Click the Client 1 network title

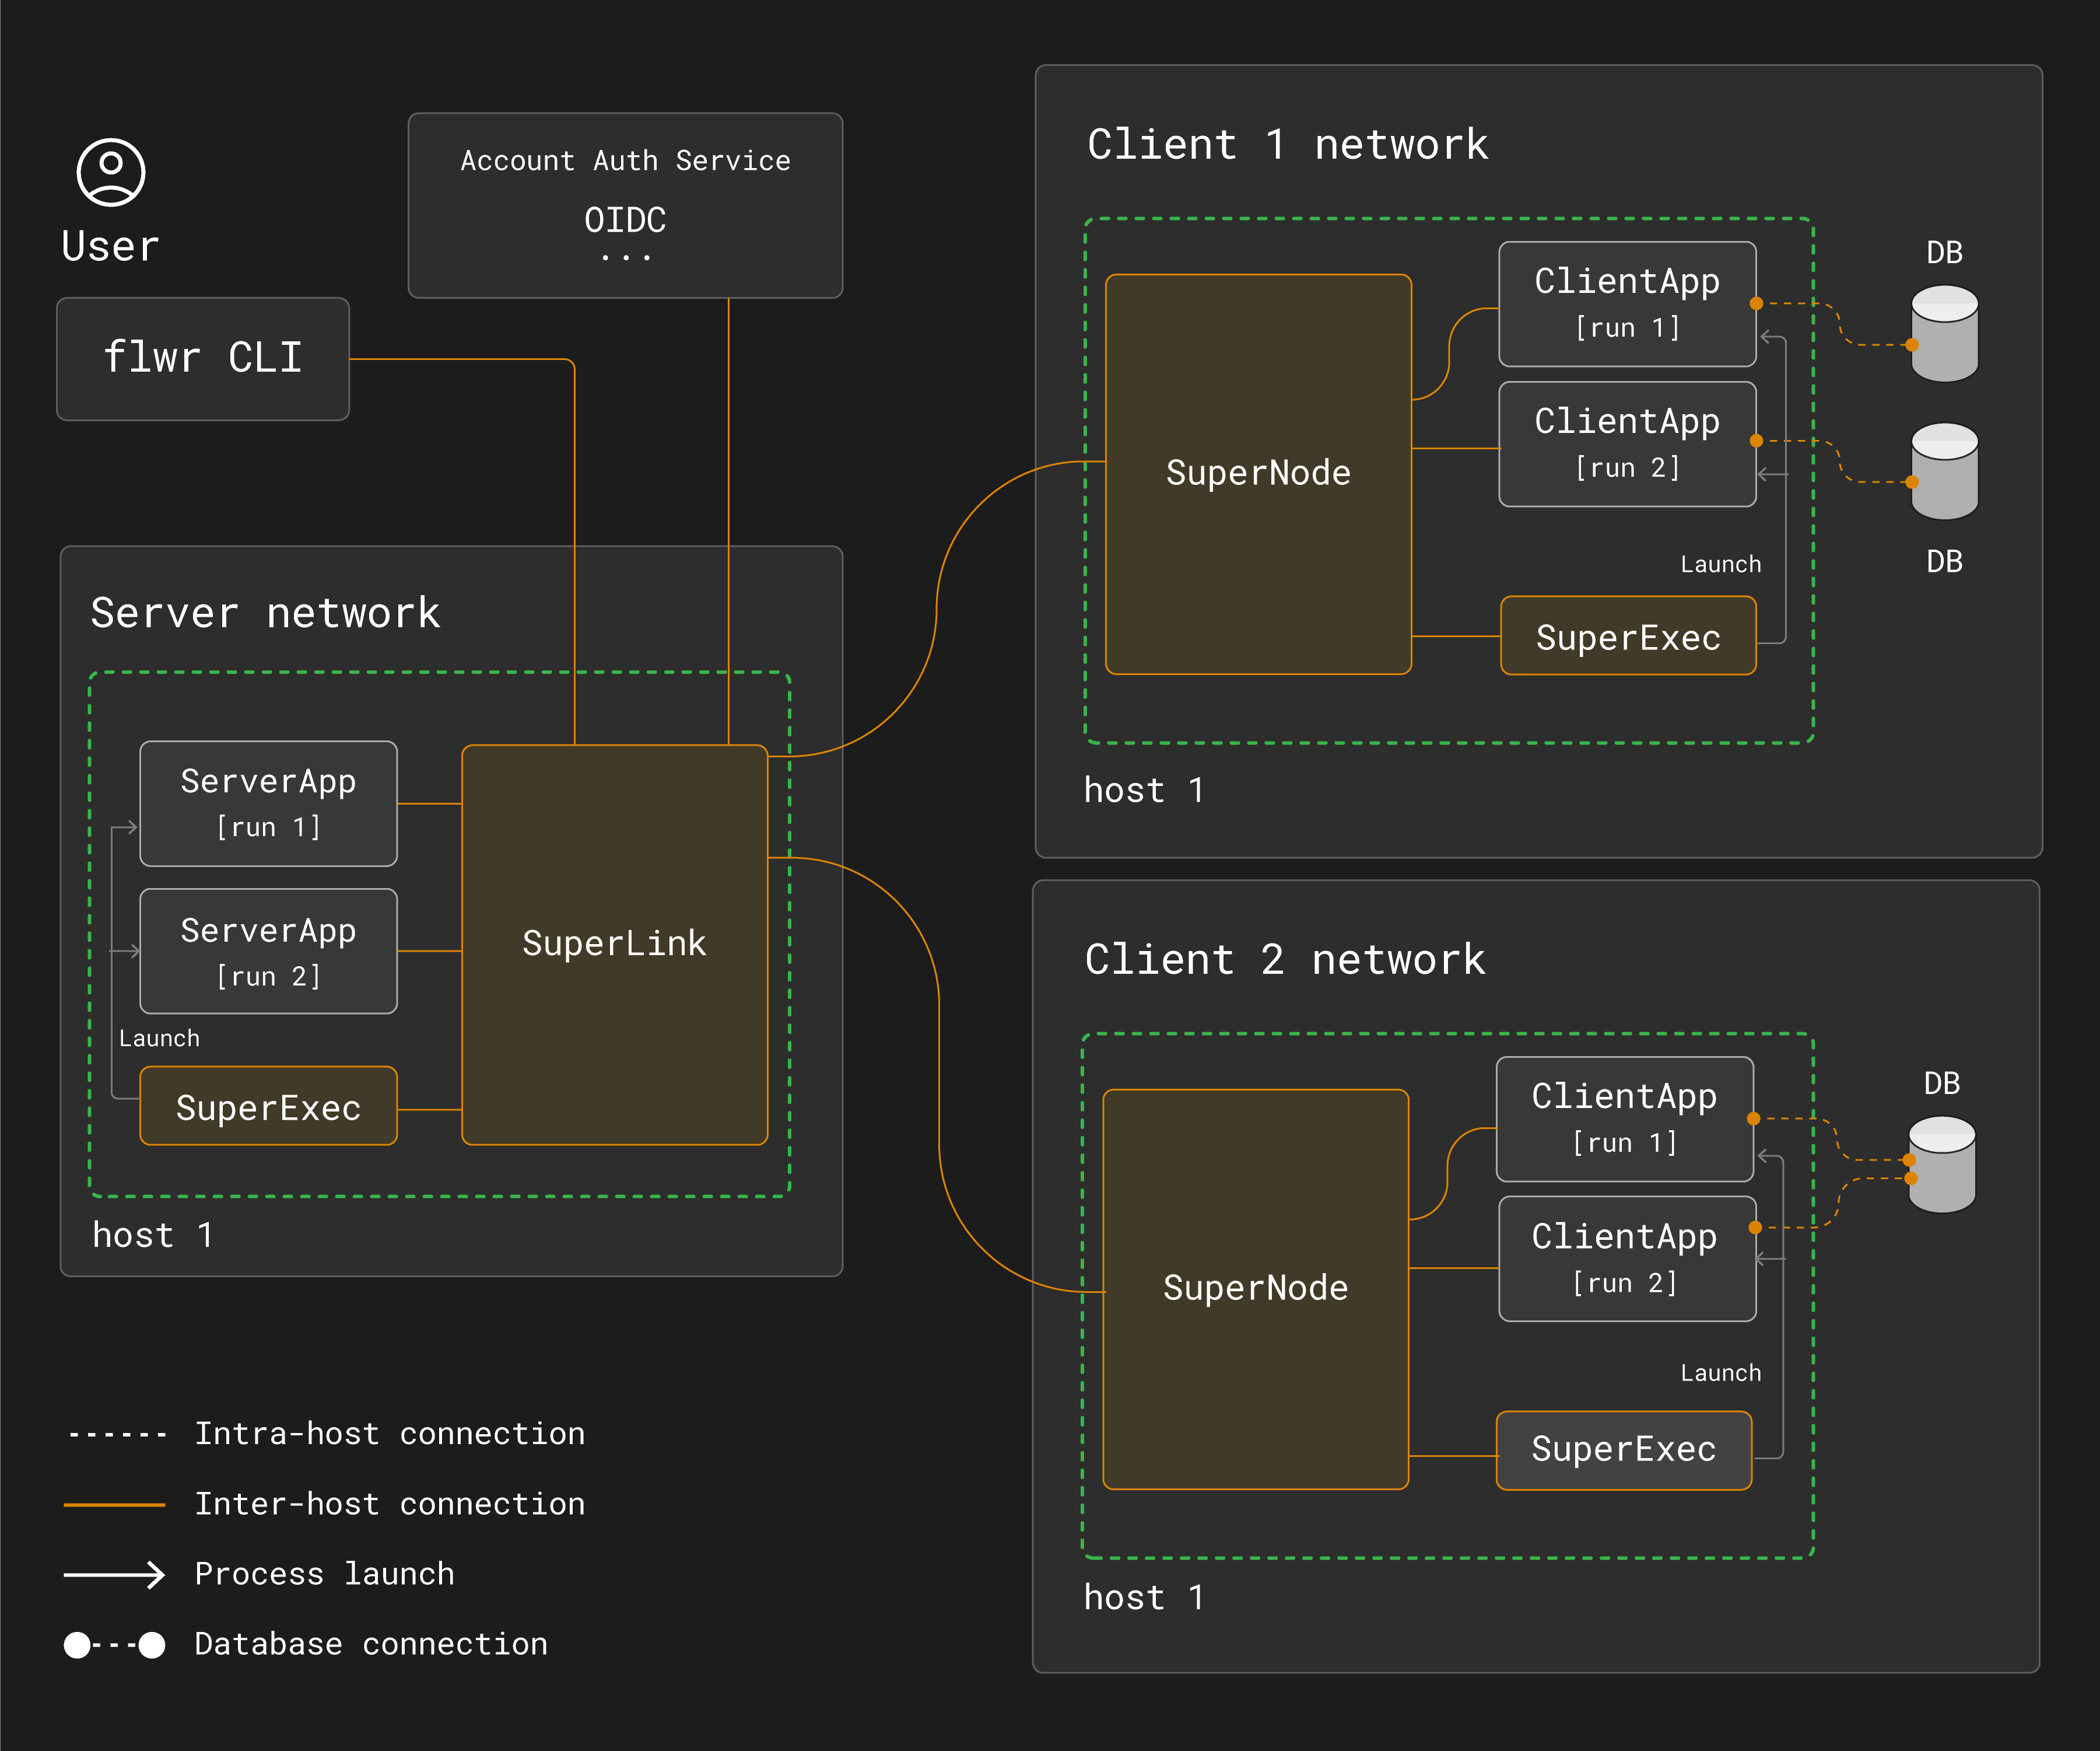(x=1287, y=144)
